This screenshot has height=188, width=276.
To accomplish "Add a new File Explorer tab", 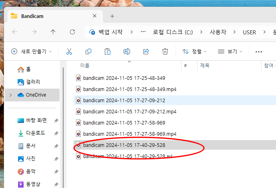I will pos(112,16).
